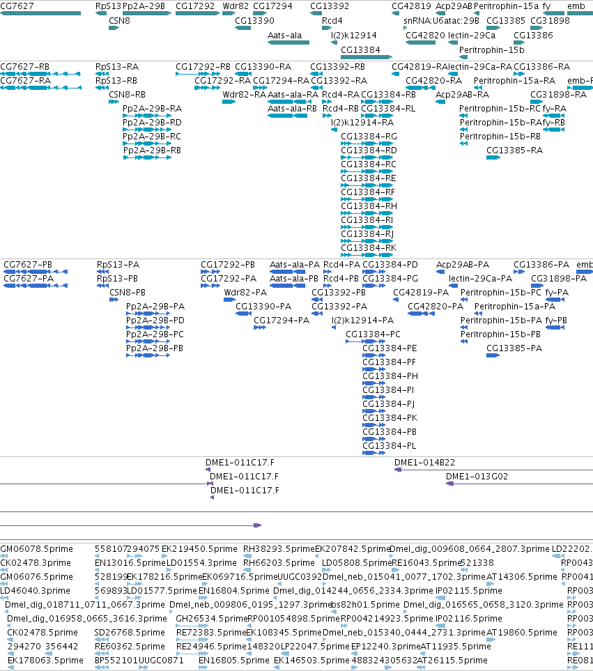This screenshot has height=671, width=593.
Task: Click transcript CG13384-RH
Action: [x=369, y=206]
